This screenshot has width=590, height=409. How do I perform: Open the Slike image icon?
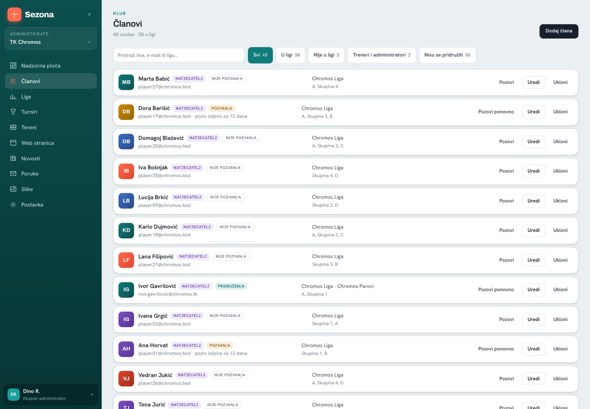pyautogui.click(x=13, y=189)
